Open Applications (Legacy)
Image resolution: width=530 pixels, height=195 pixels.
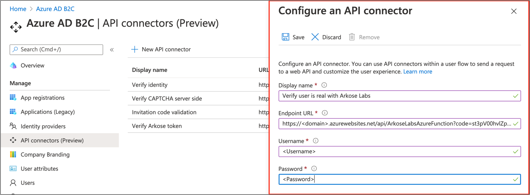coord(48,112)
